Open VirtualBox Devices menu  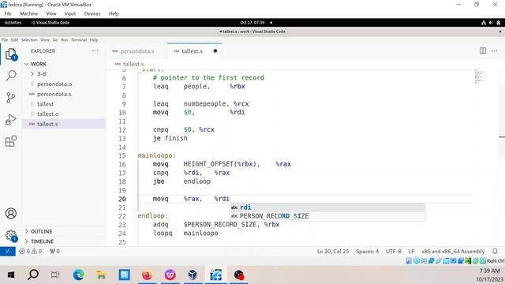point(92,13)
